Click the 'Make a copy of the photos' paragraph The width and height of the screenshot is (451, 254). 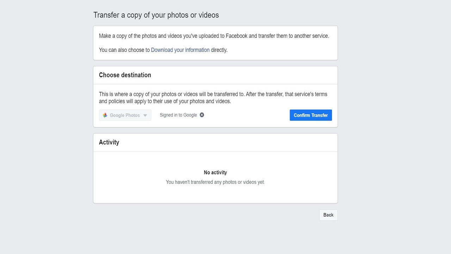[214, 36]
